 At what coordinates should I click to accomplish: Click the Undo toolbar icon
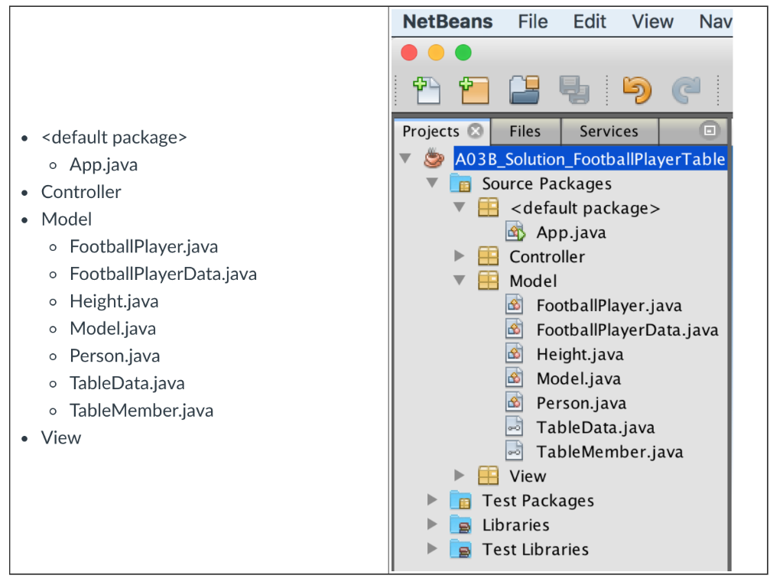click(x=637, y=89)
